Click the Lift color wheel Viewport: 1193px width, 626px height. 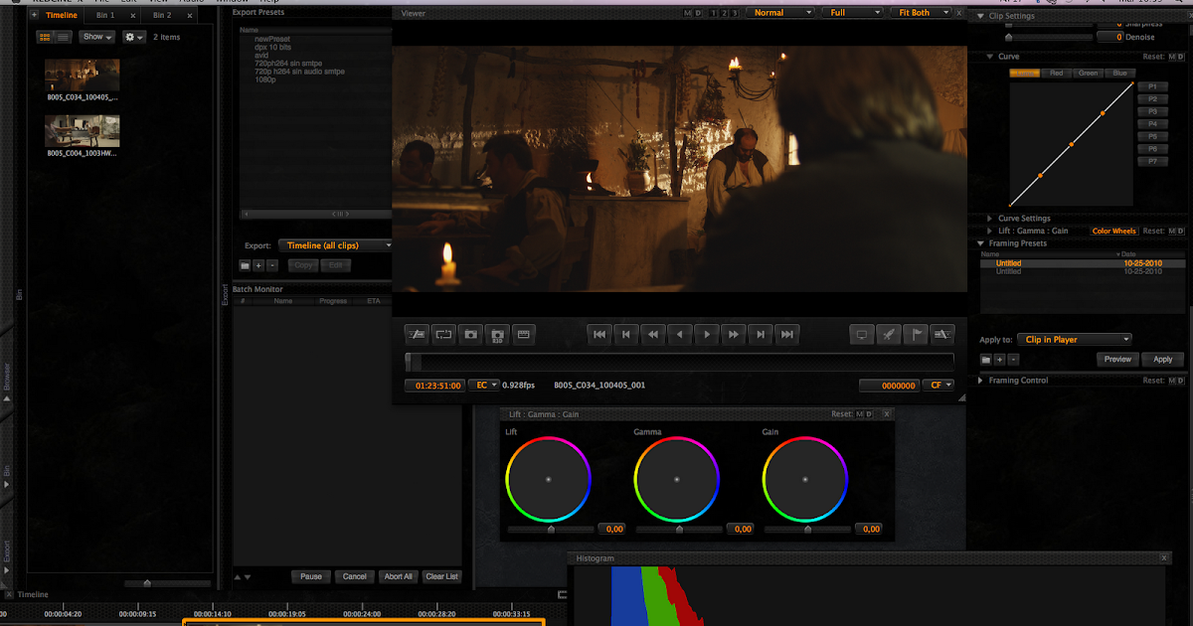point(548,479)
